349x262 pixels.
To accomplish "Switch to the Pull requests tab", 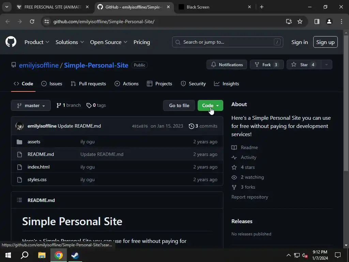I will [x=88, y=84].
